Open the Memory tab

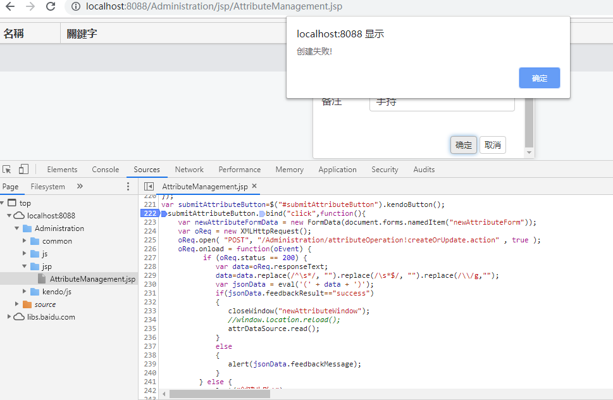[x=289, y=170]
